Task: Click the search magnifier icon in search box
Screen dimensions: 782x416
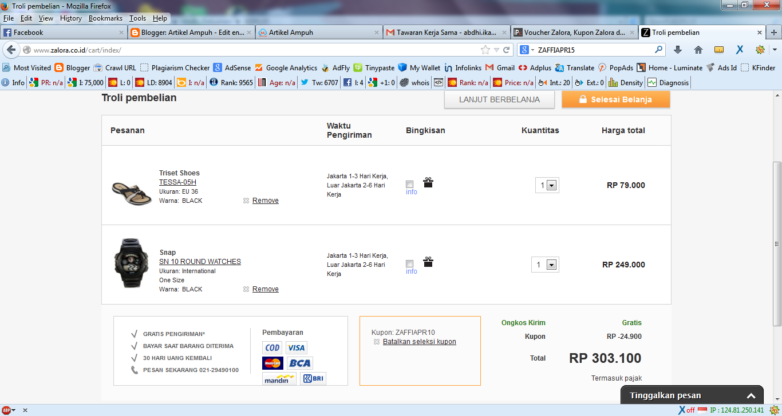Action: click(x=659, y=50)
